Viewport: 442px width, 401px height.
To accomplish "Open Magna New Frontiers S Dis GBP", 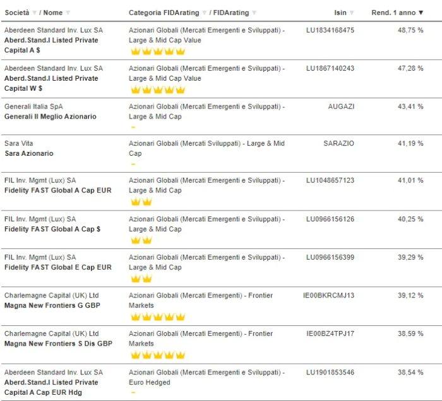I will [58, 344].
